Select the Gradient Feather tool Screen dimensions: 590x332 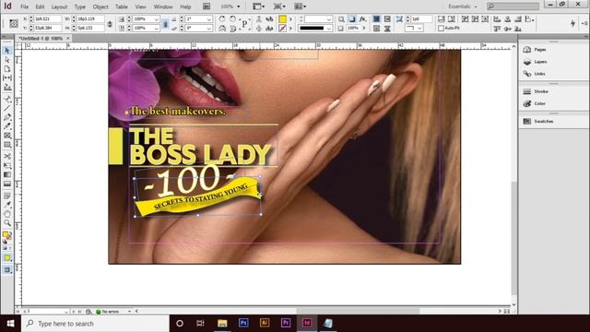pos(7,184)
